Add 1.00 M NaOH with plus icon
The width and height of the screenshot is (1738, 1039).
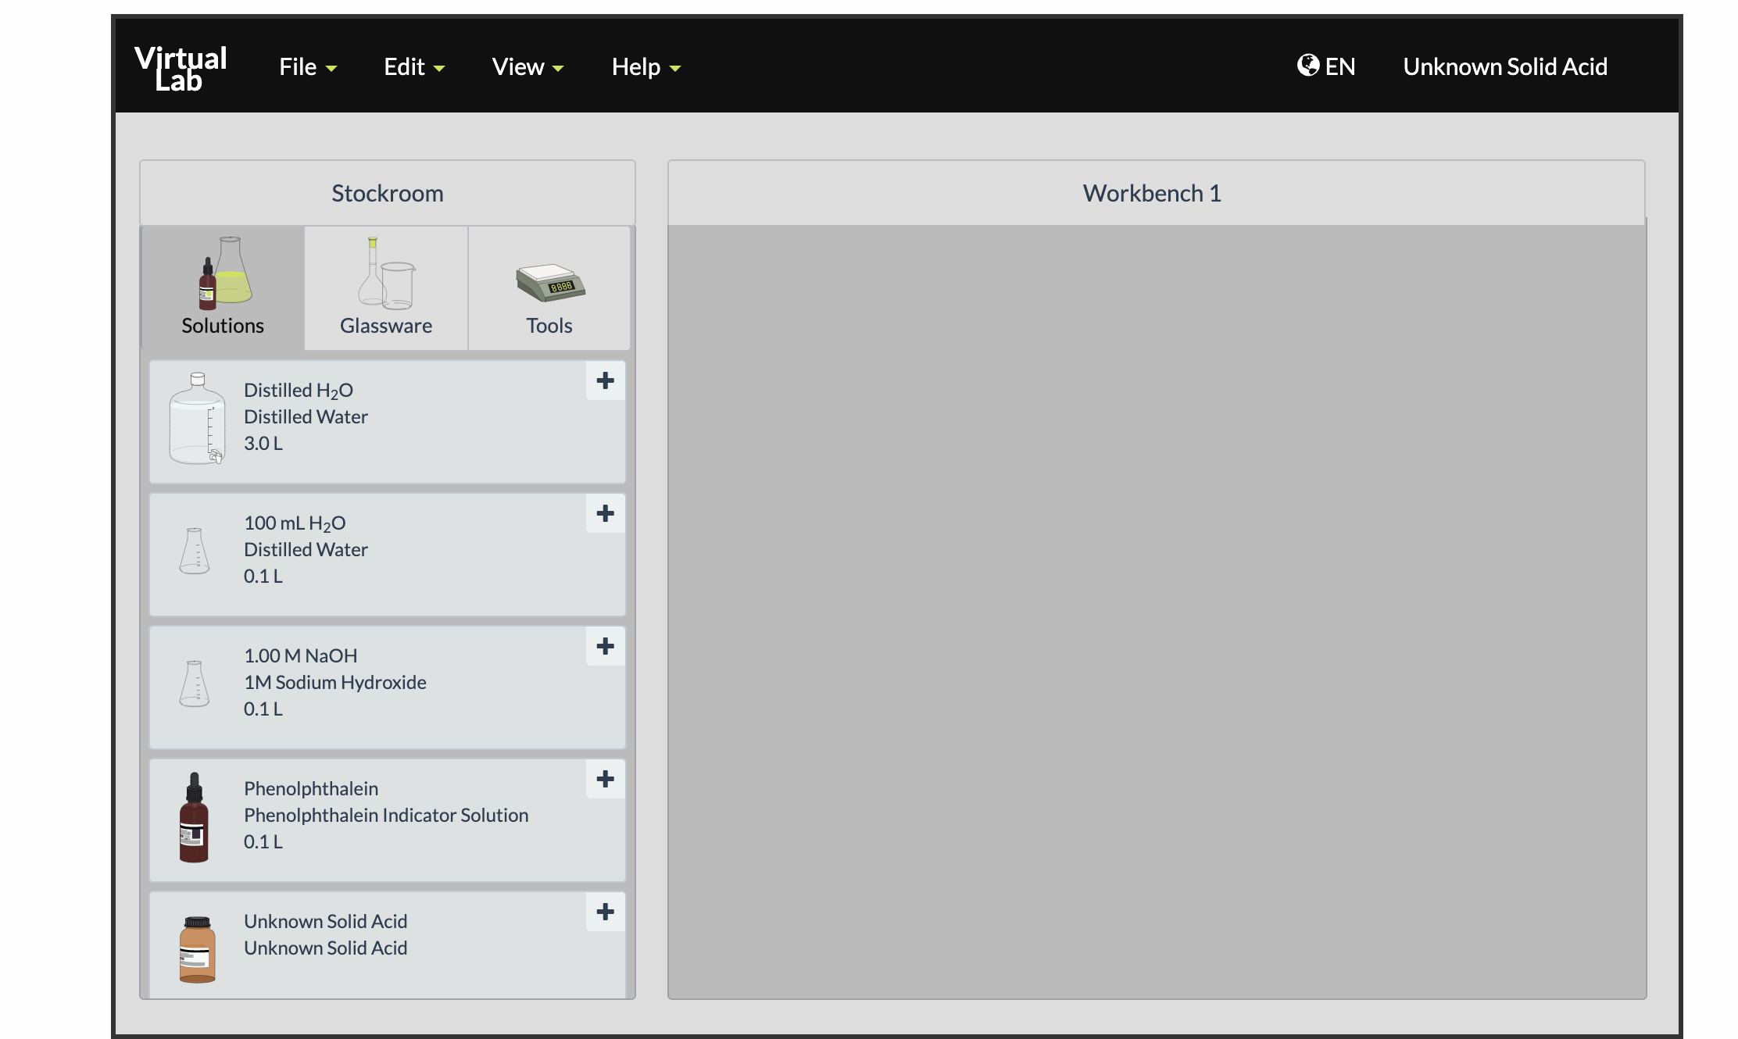pos(605,646)
